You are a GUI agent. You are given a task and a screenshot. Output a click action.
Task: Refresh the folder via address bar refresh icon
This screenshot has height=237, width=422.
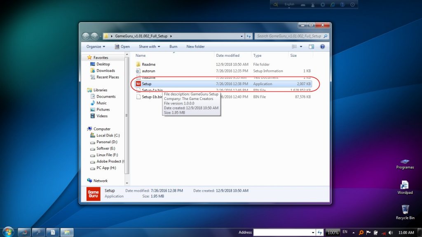(x=249, y=36)
